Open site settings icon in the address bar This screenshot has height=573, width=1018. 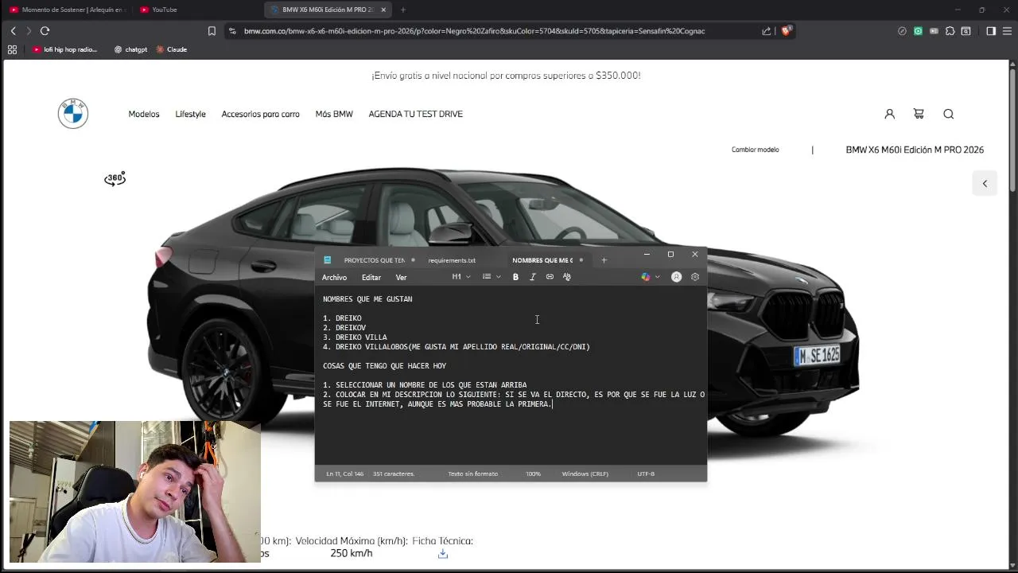tap(231, 31)
